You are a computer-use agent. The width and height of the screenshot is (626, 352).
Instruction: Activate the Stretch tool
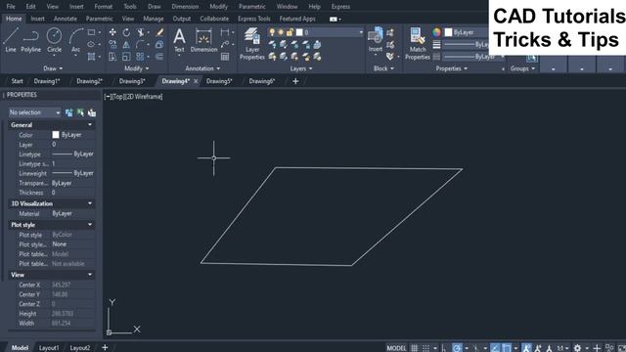tap(112, 57)
